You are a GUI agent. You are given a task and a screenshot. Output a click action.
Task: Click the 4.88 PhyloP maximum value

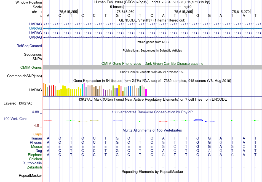click(35, 112)
